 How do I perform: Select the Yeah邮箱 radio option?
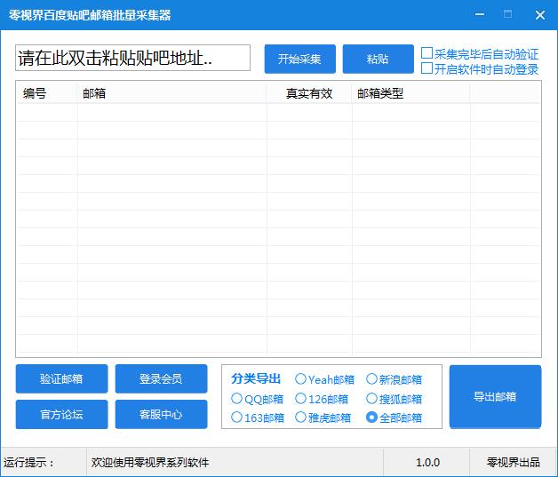coord(301,379)
